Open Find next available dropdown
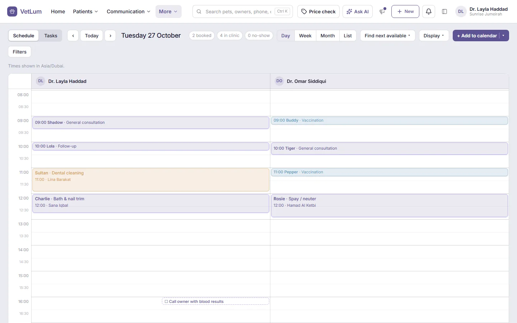Image resolution: width=517 pixels, height=323 pixels. click(x=387, y=36)
